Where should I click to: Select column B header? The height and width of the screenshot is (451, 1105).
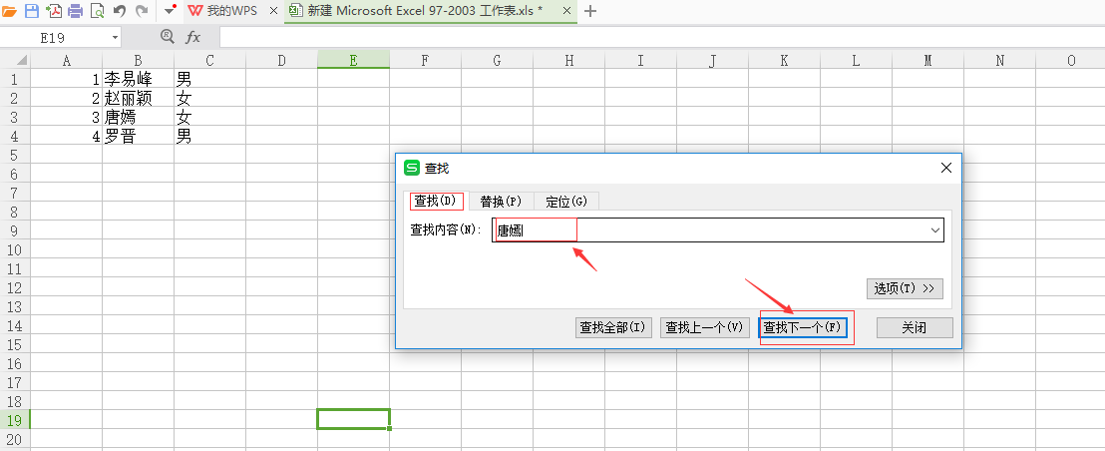138,61
